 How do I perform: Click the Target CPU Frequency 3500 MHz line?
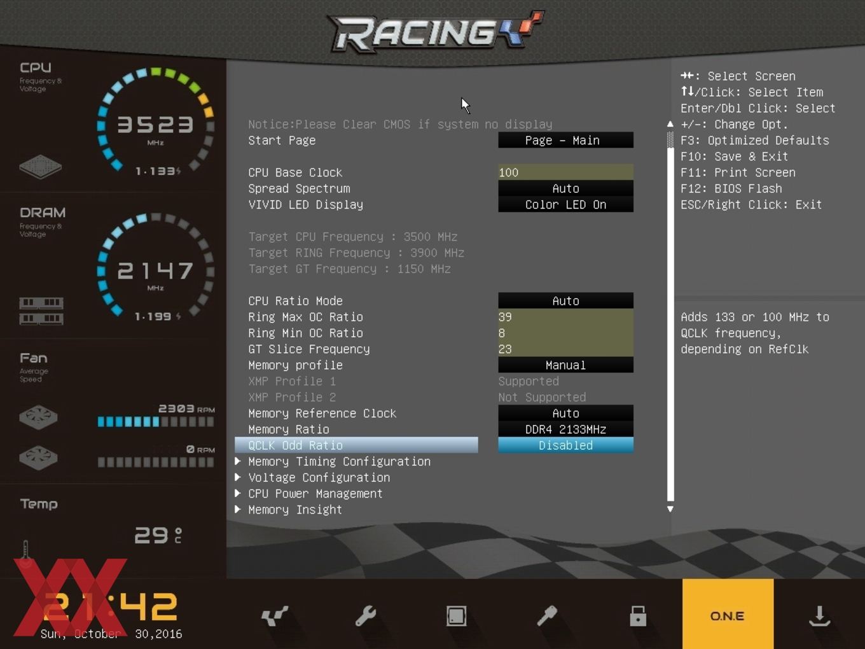point(353,237)
